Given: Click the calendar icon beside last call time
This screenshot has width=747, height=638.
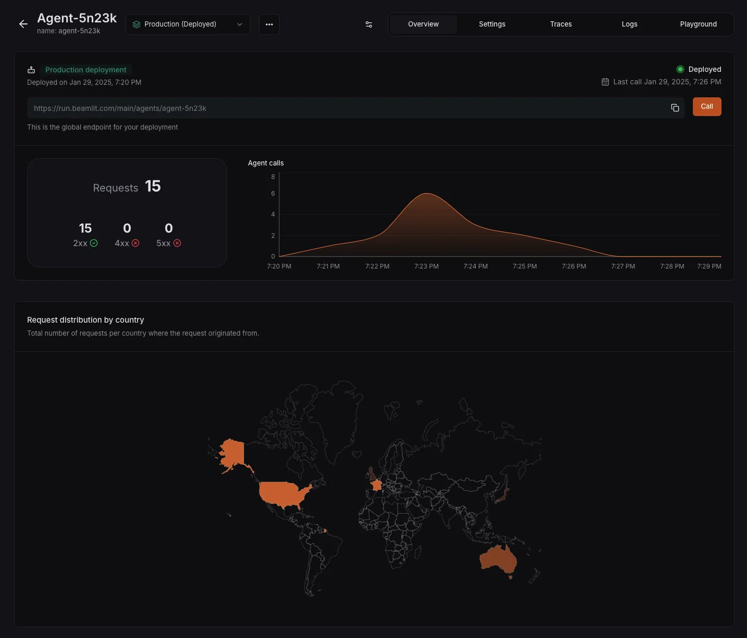Looking at the screenshot, I should [605, 82].
